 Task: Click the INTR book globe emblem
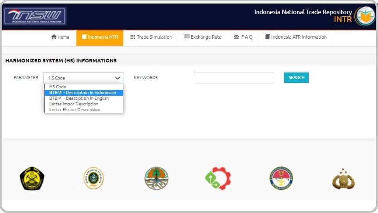[365, 16]
